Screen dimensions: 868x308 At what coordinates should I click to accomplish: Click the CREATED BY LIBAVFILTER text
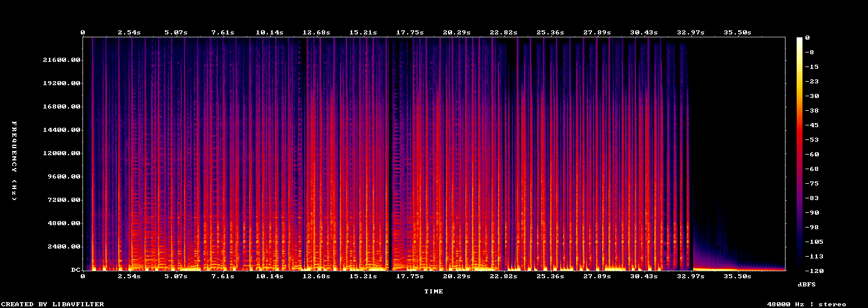(x=53, y=304)
